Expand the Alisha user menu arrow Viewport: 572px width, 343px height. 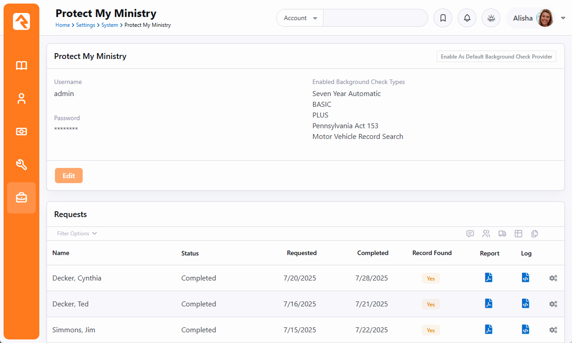pyautogui.click(x=563, y=18)
